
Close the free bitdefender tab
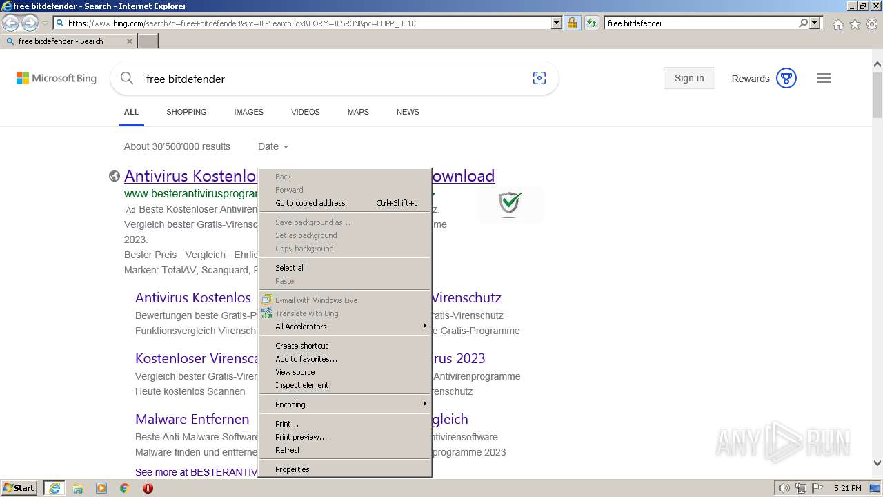[x=129, y=41]
